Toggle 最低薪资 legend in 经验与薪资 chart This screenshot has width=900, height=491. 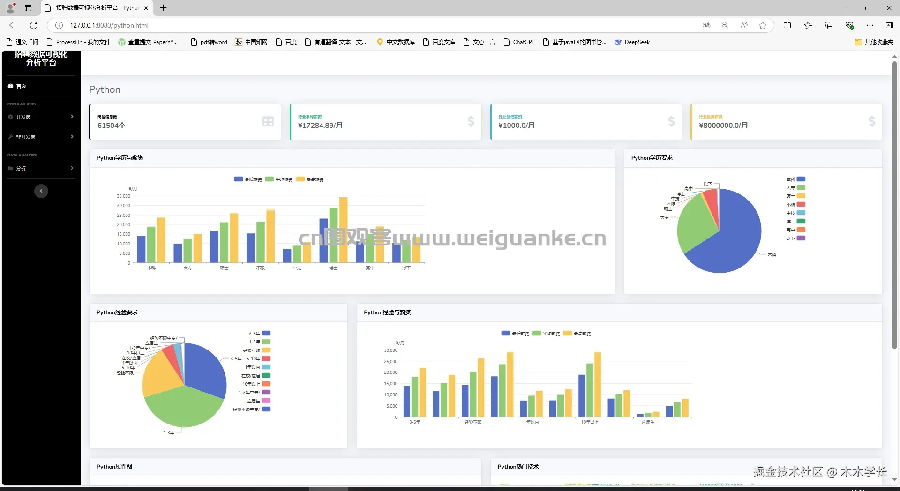click(515, 334)
